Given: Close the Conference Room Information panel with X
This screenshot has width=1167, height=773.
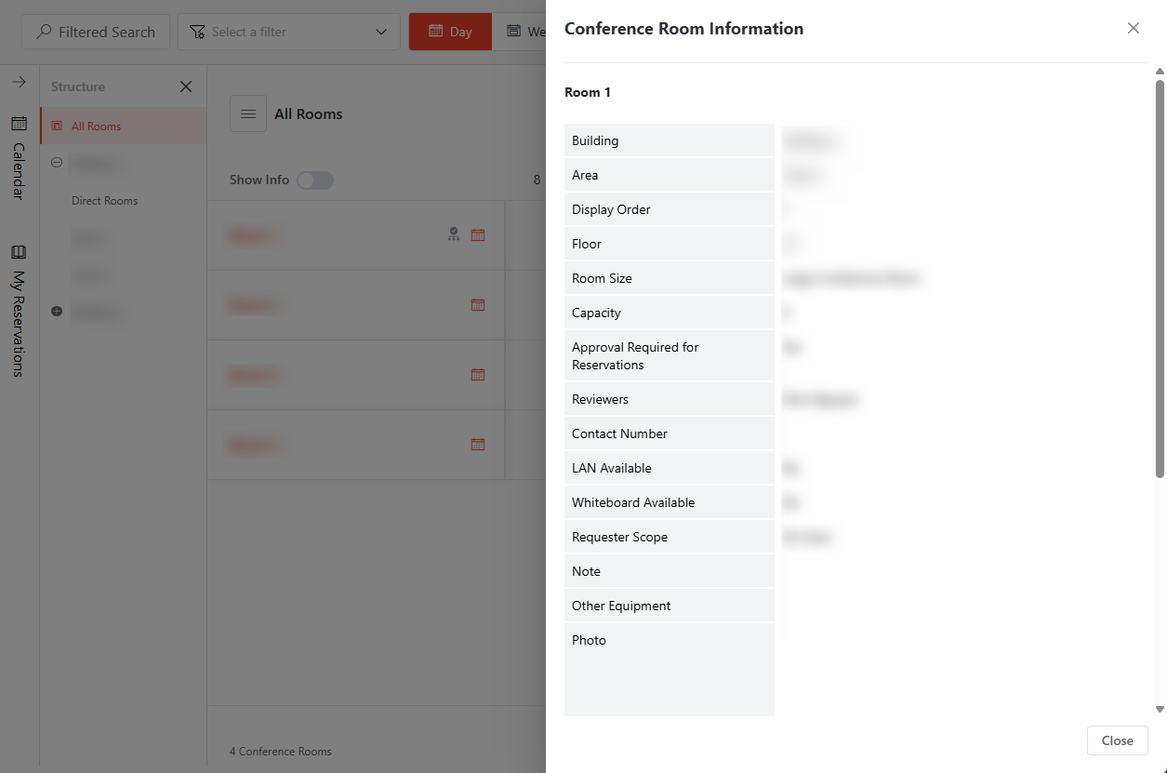Looking at the screenshot, I should pos(1133,28).
